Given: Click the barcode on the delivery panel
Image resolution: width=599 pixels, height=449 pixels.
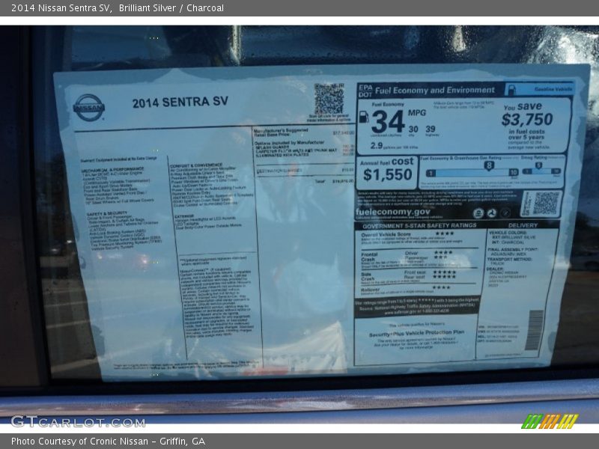Looking at the screenshot, I should [x=535, y=328].
